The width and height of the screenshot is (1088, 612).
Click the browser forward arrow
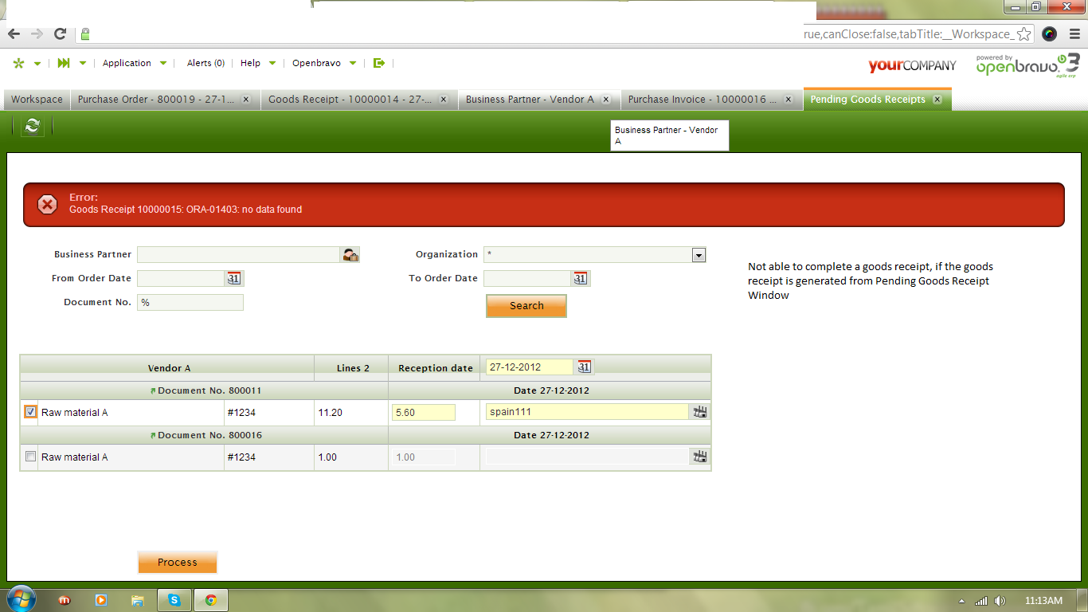[x=37, y=33]
